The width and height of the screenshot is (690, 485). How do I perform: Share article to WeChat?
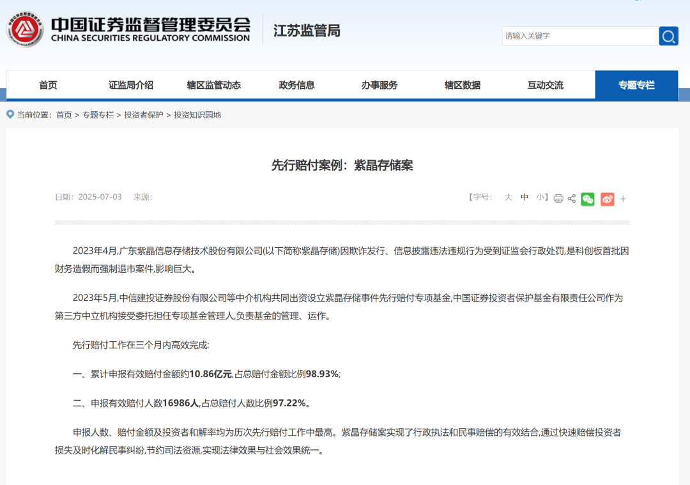point(588,199)
